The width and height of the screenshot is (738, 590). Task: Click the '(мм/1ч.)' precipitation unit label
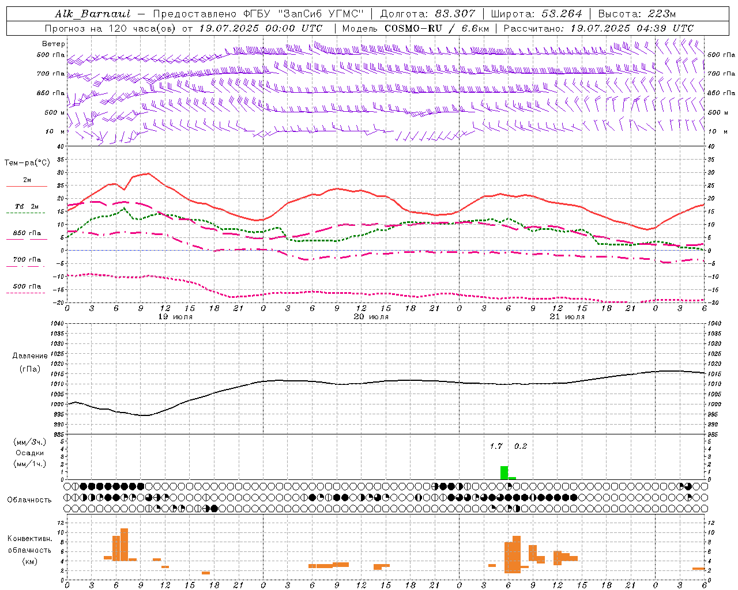click(30, 464)
